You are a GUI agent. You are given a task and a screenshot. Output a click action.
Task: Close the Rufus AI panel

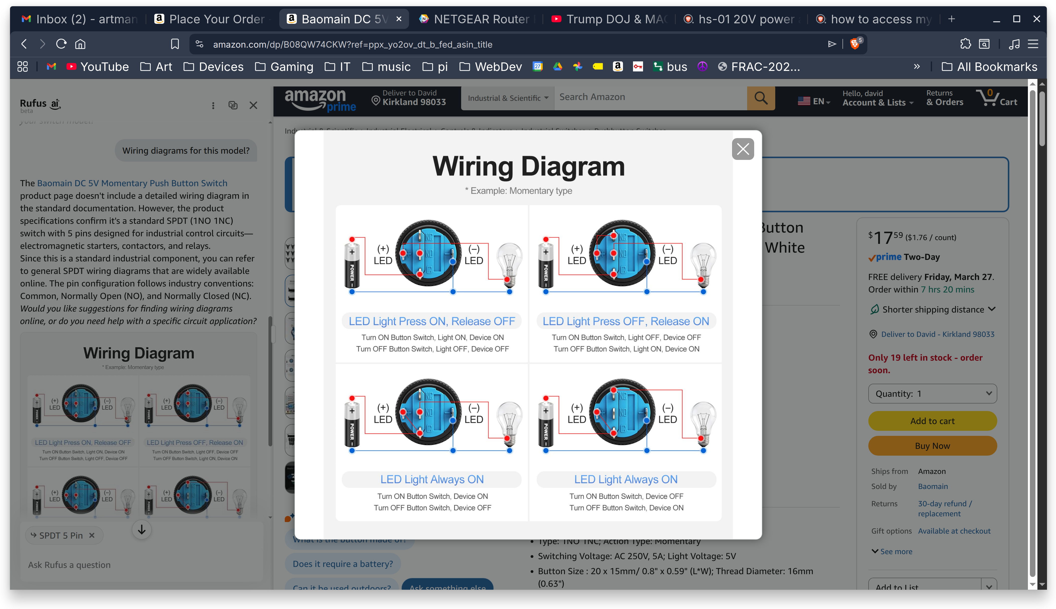(253, 106)
